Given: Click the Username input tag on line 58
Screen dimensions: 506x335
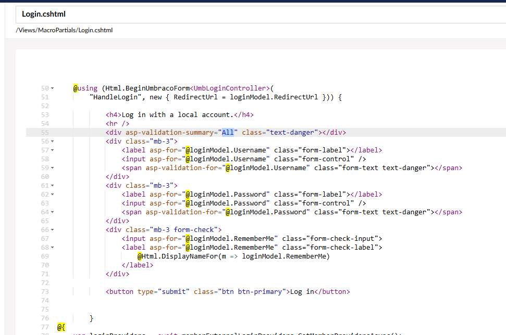Looking at the screenshot, I should (x=244, y=159).
